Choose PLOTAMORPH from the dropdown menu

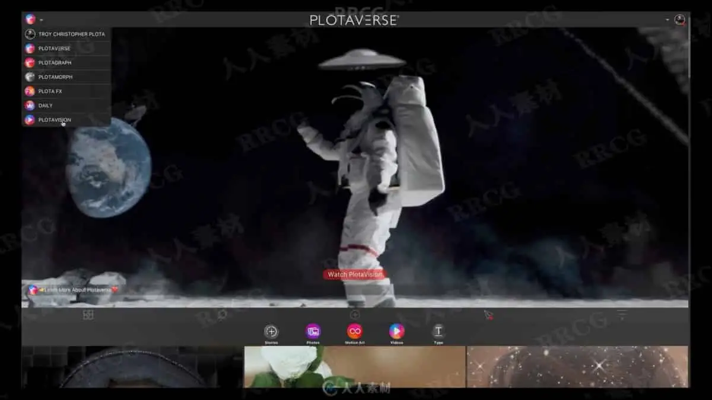point(66,77)
